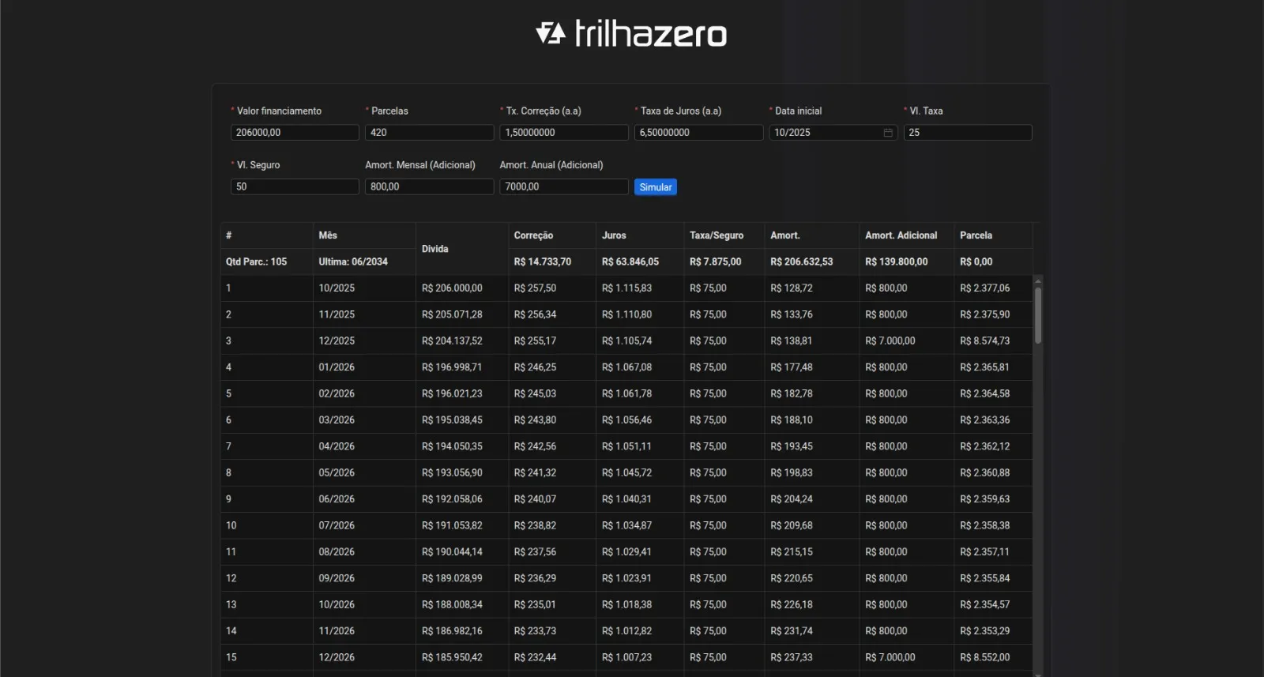Click the trilhazero brand name text
This screenshot has height=677, width=1264.
pos(650,34)
